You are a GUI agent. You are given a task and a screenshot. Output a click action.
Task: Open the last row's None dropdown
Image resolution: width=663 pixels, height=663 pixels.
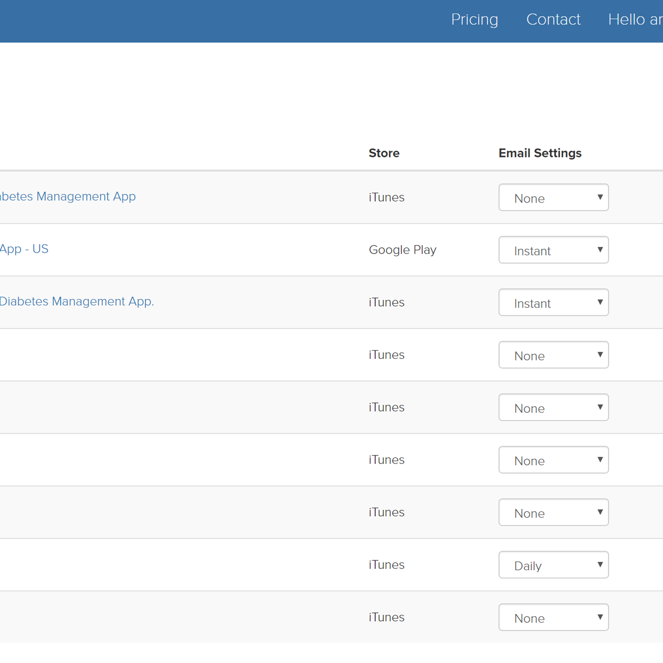coord(554,617)
